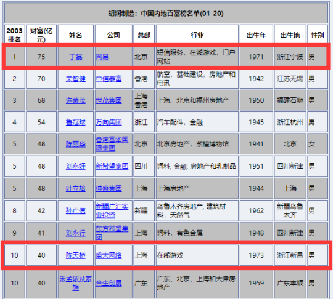This screenshot has width=333, height=299.
Task: Click the table title 胡润制造：中国内地百富榜名单(01-20)
Action: [166, 14]
